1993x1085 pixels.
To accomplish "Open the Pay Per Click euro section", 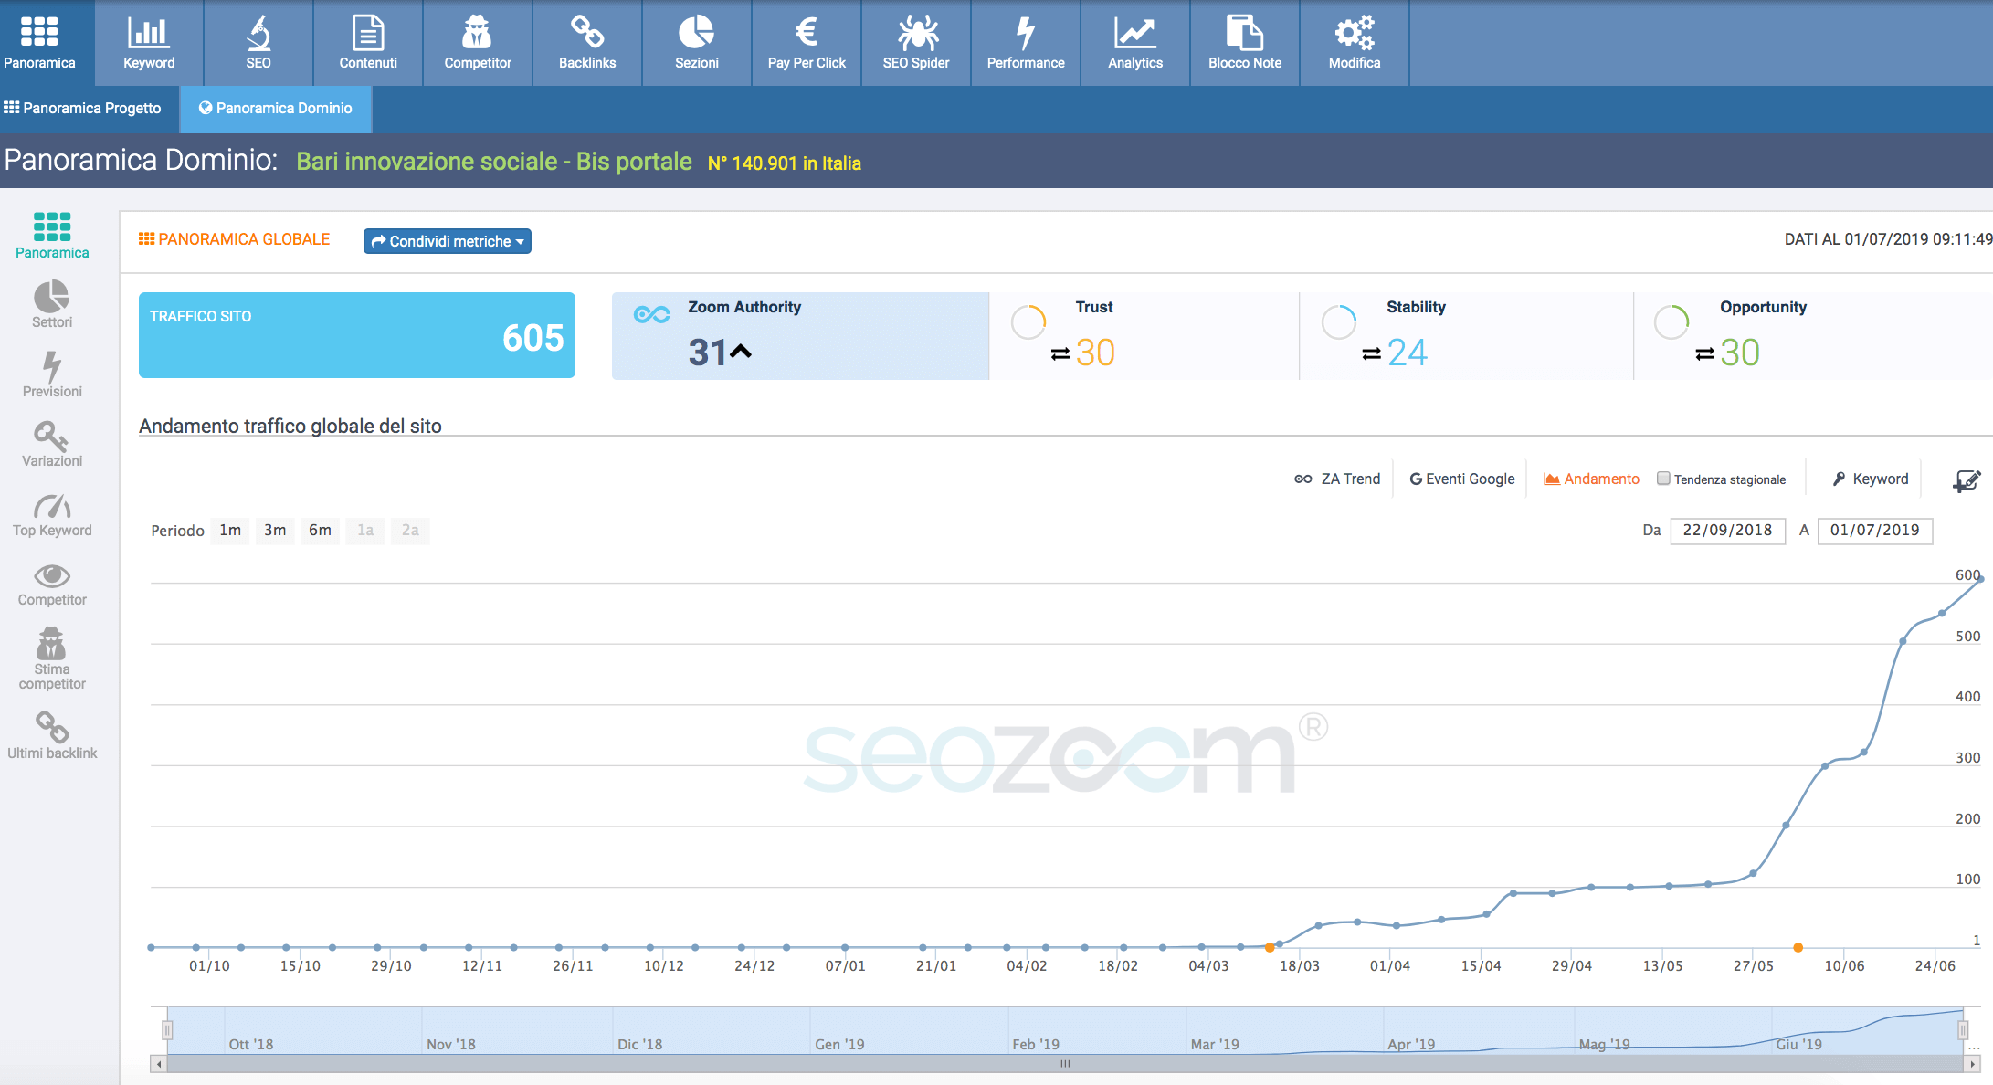I will 807,43.
